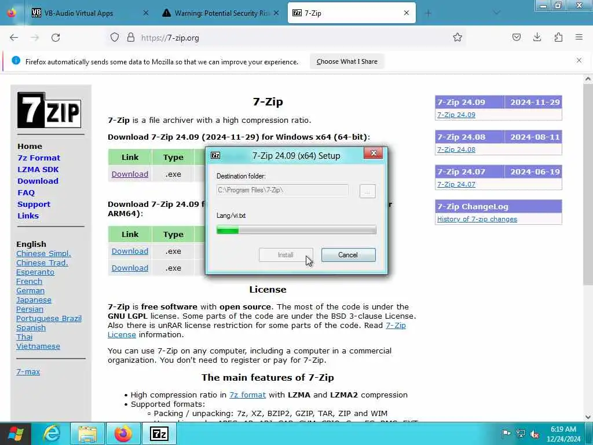Open the extensions puzzle icon

point(558,38)
